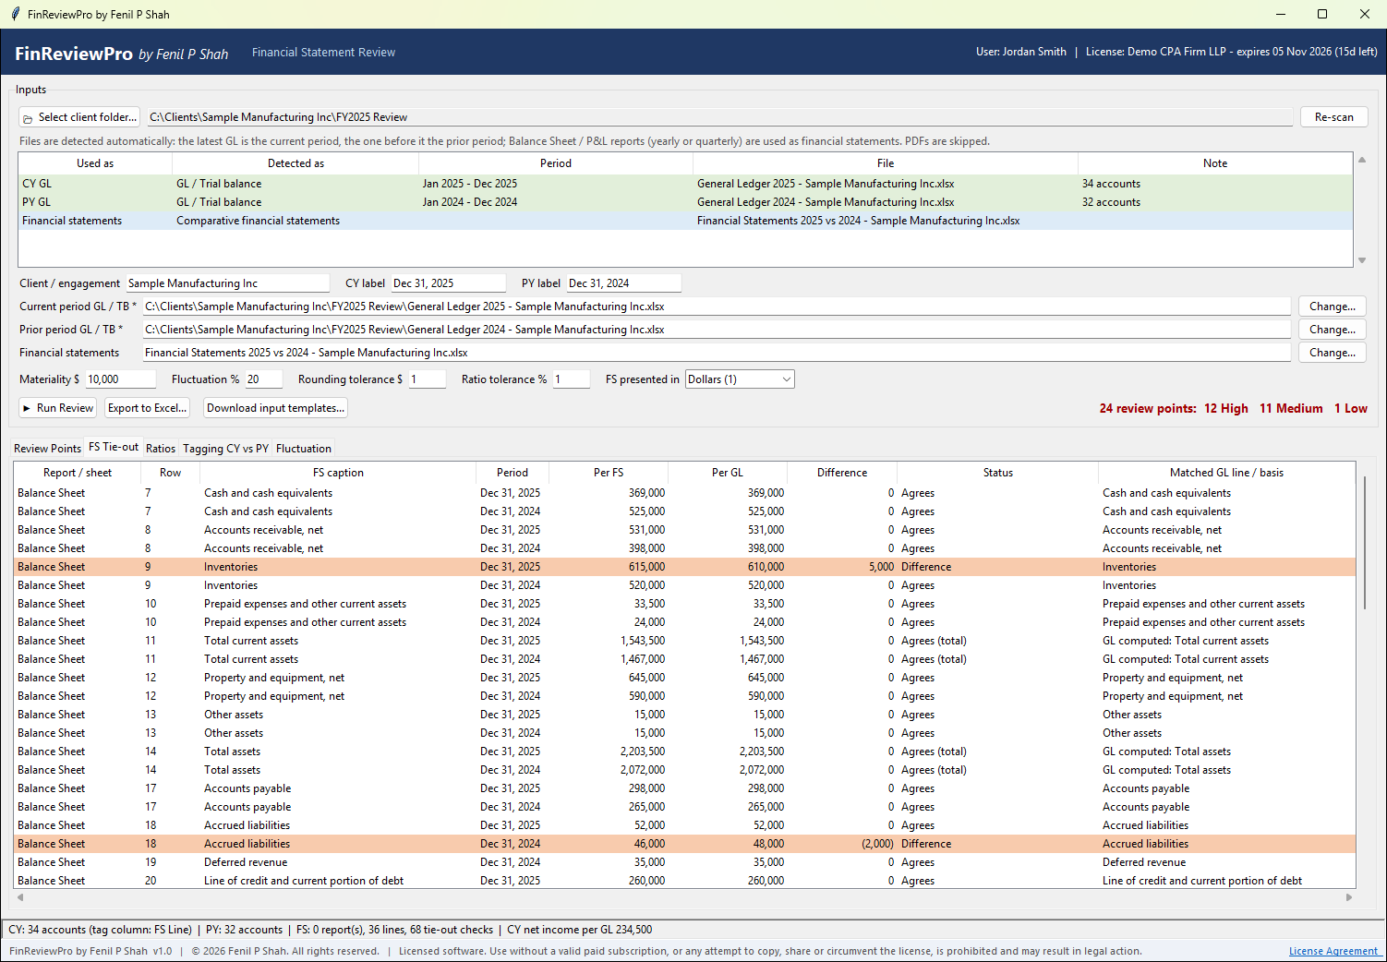Click the client folder path field

click(x=719, y=117)
